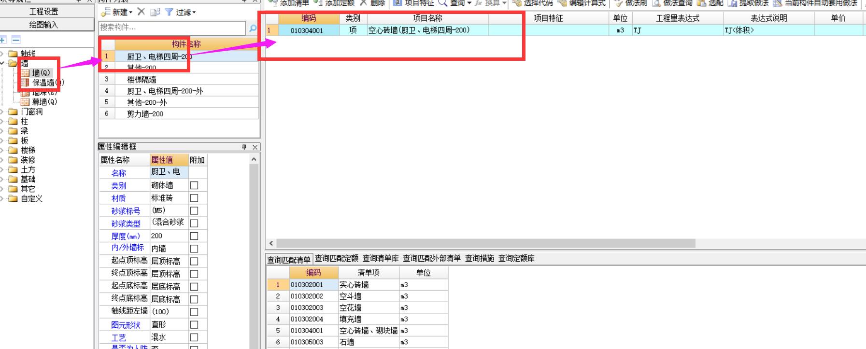Select the 墙(Q) wall icon in the tree
866x349 pixels.
(x=25, y=73)
